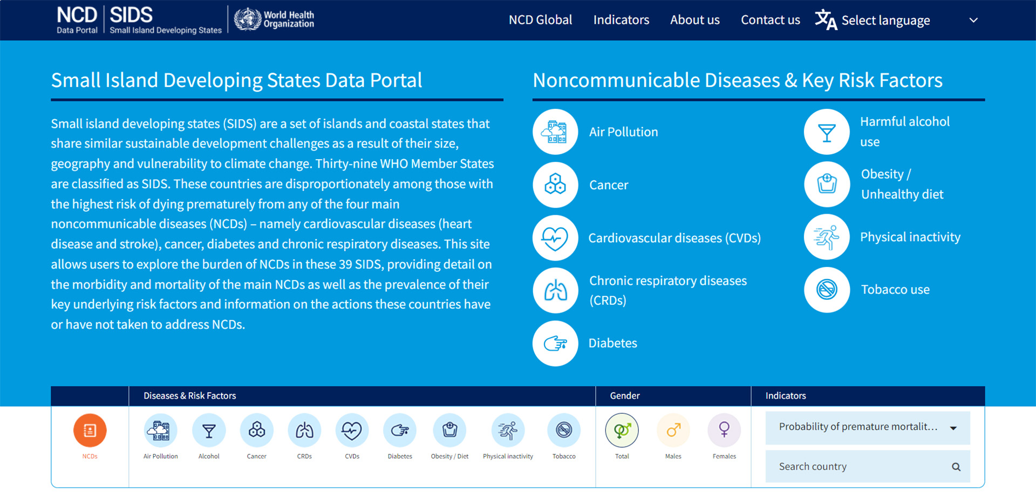Select Total gender option
Screen dimensions: 1036x500
point(622,430)
